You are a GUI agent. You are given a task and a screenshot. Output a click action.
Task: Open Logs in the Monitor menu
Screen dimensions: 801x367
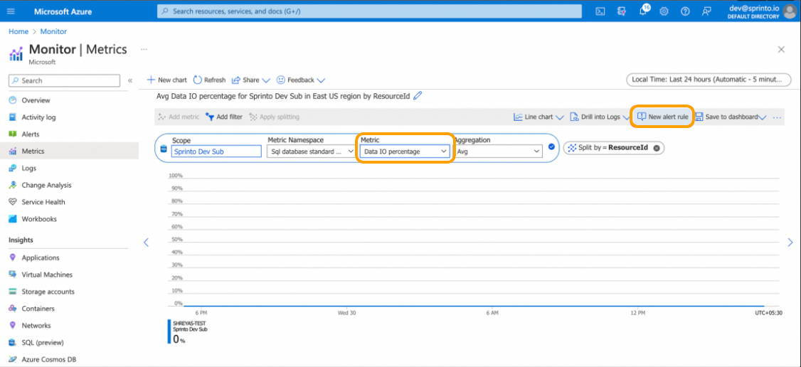pos(29,168)
